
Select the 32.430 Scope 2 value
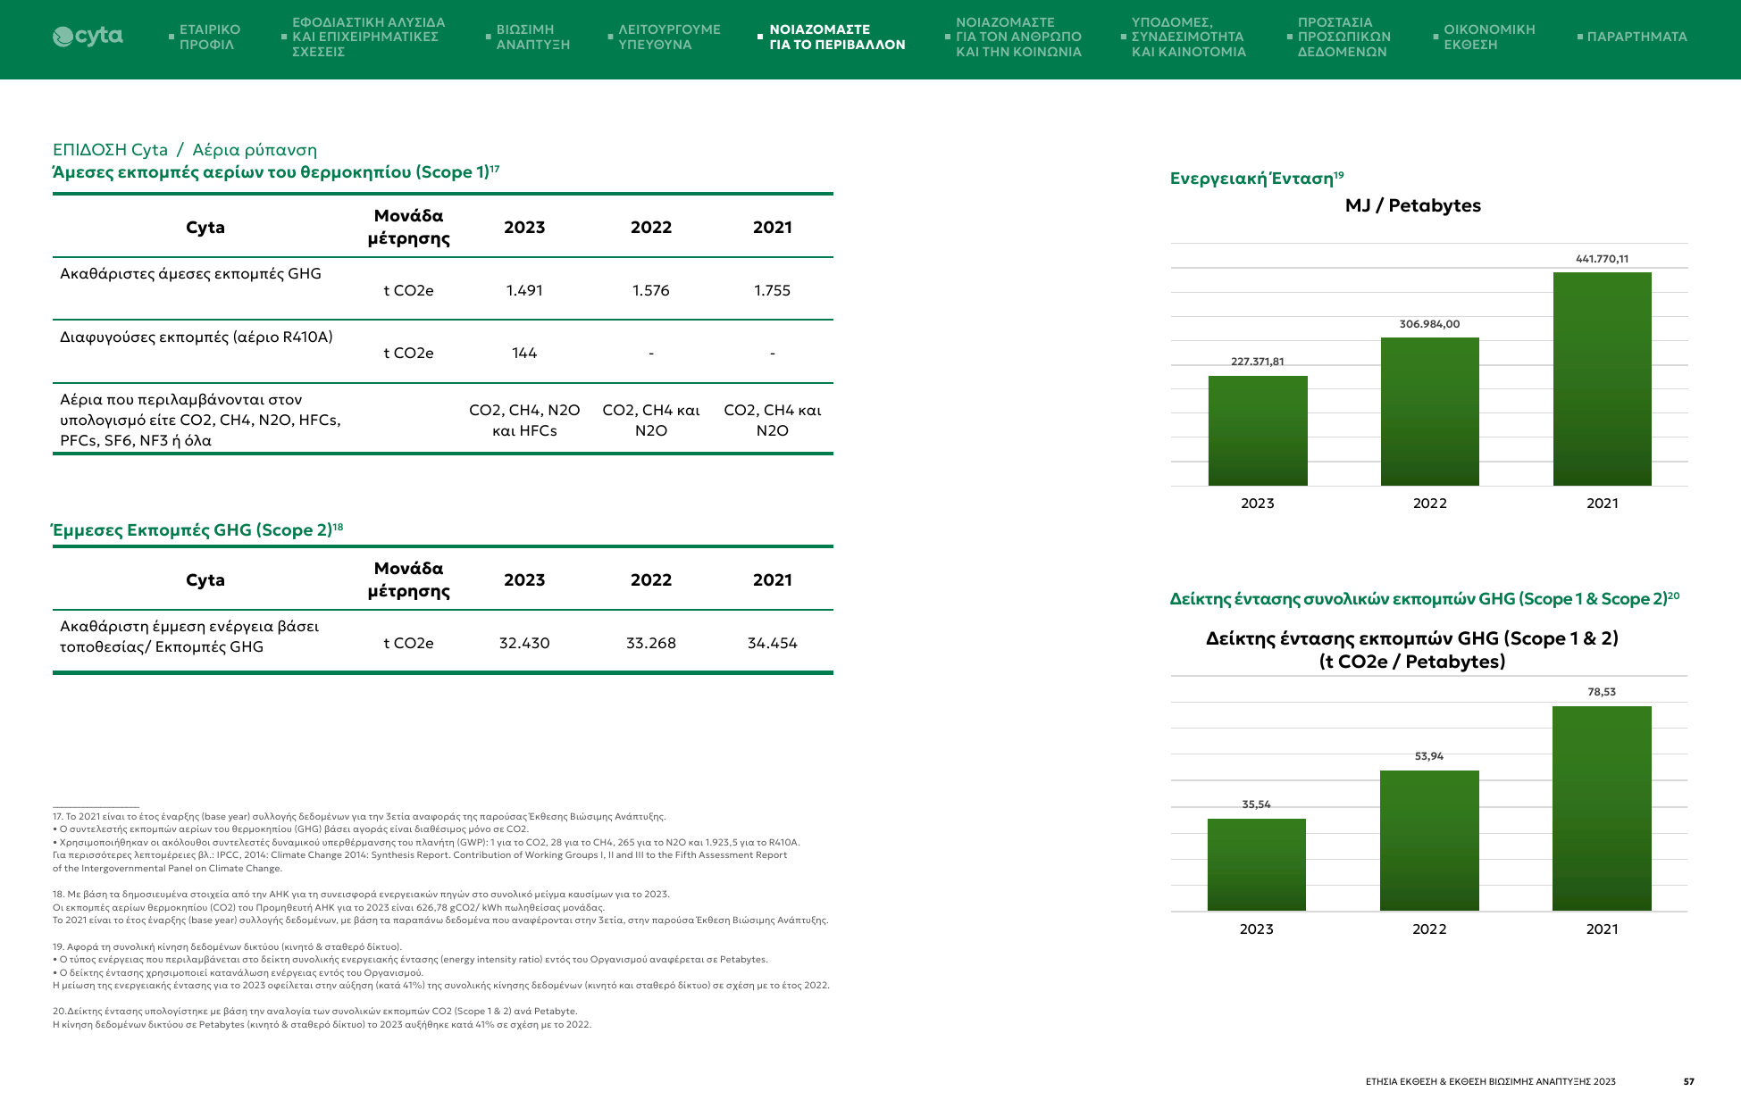pyautogui.click(x=524, y=643)
